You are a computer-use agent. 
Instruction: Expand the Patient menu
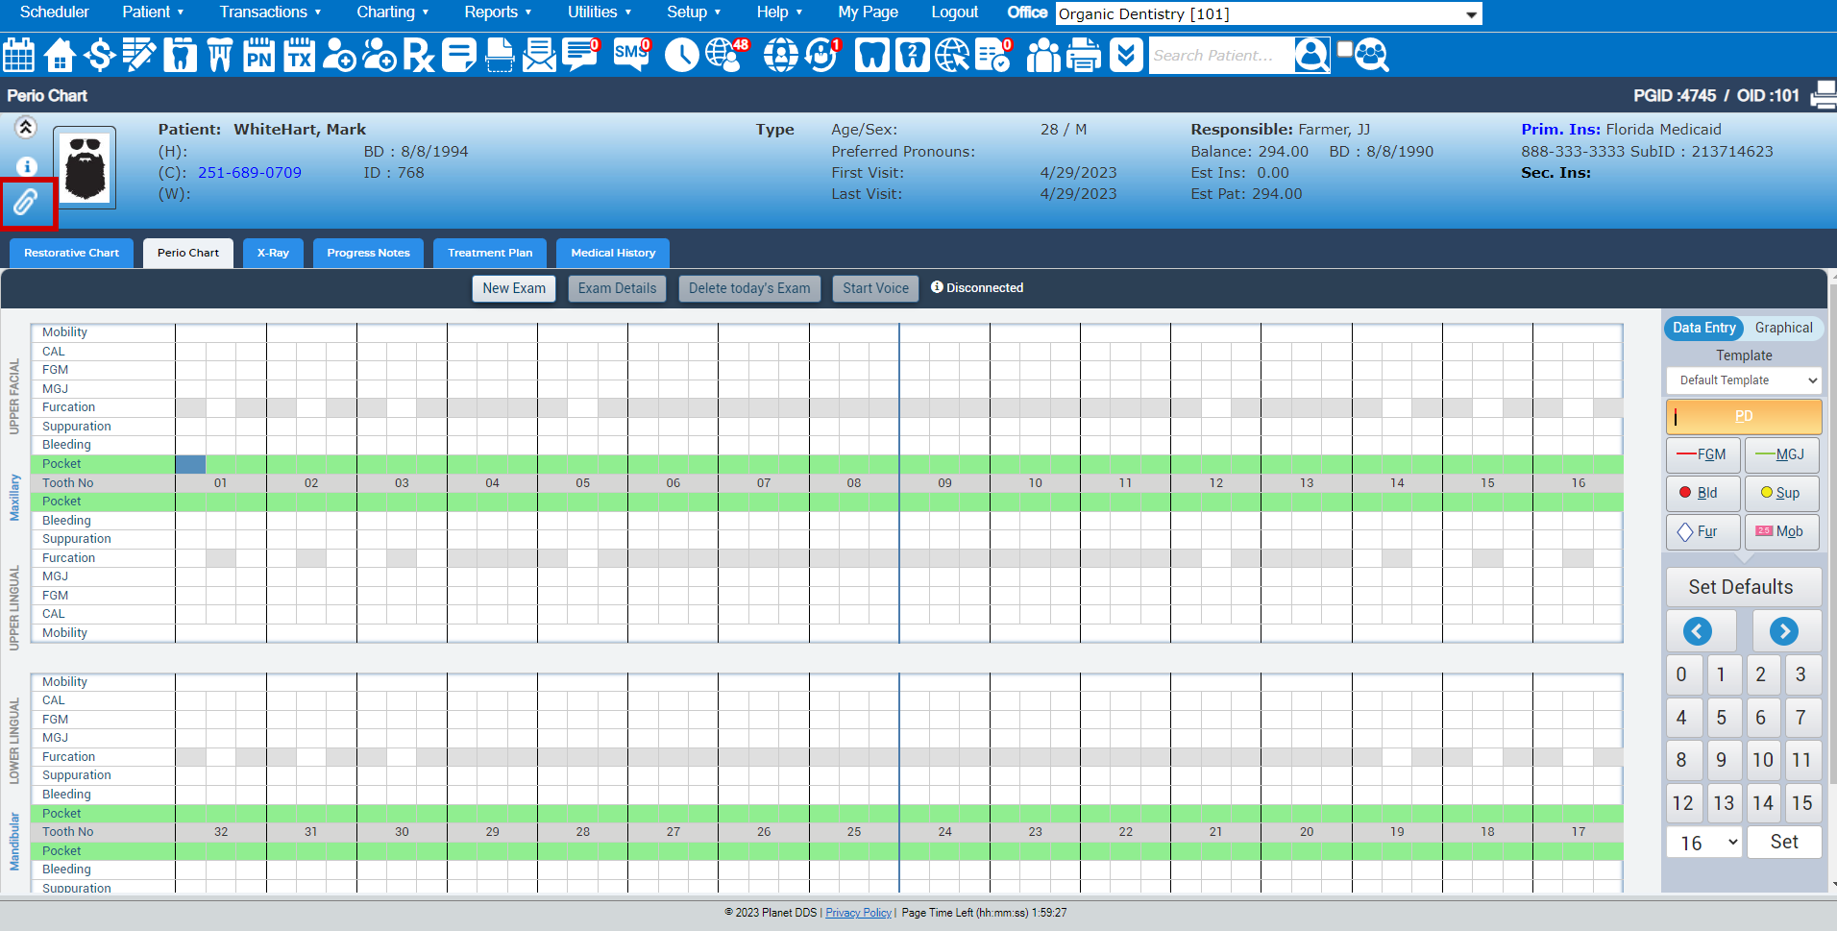[153, 12]
